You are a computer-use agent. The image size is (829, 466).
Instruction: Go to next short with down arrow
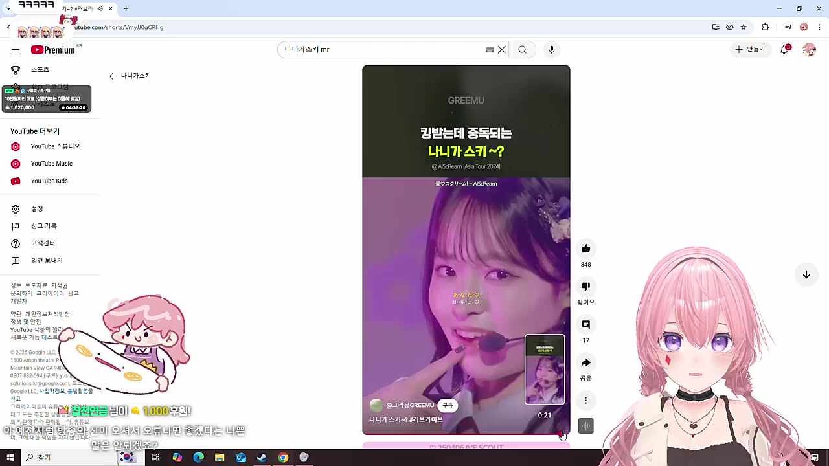[x=806, y=274]
